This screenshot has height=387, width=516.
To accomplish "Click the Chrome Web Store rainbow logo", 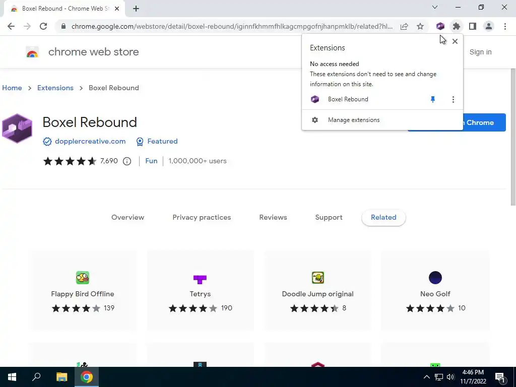I will tap(32, 52).
